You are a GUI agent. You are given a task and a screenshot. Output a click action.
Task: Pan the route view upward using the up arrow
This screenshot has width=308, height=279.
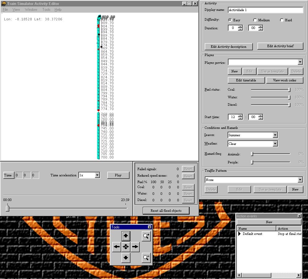(x=125, y=236)
